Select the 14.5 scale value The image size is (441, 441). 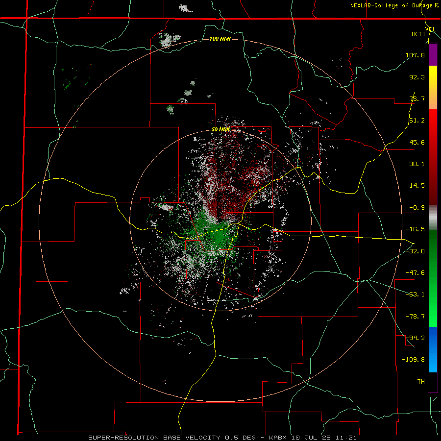click(417, 186)
